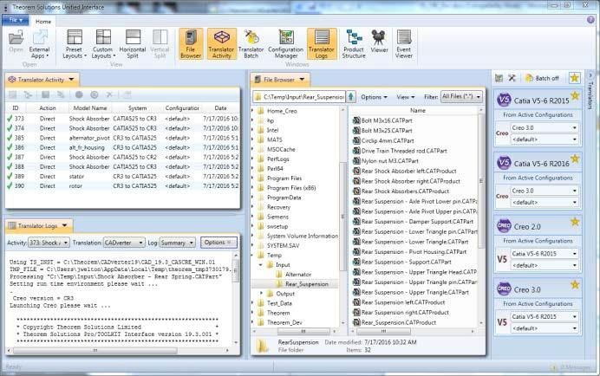Open External Apps menu in ribbon

click(x=39, y=44)
